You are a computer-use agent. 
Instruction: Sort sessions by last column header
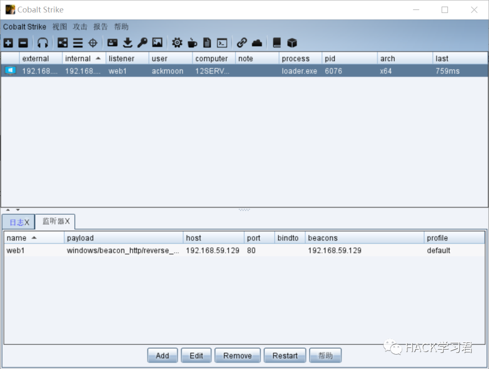460,58
